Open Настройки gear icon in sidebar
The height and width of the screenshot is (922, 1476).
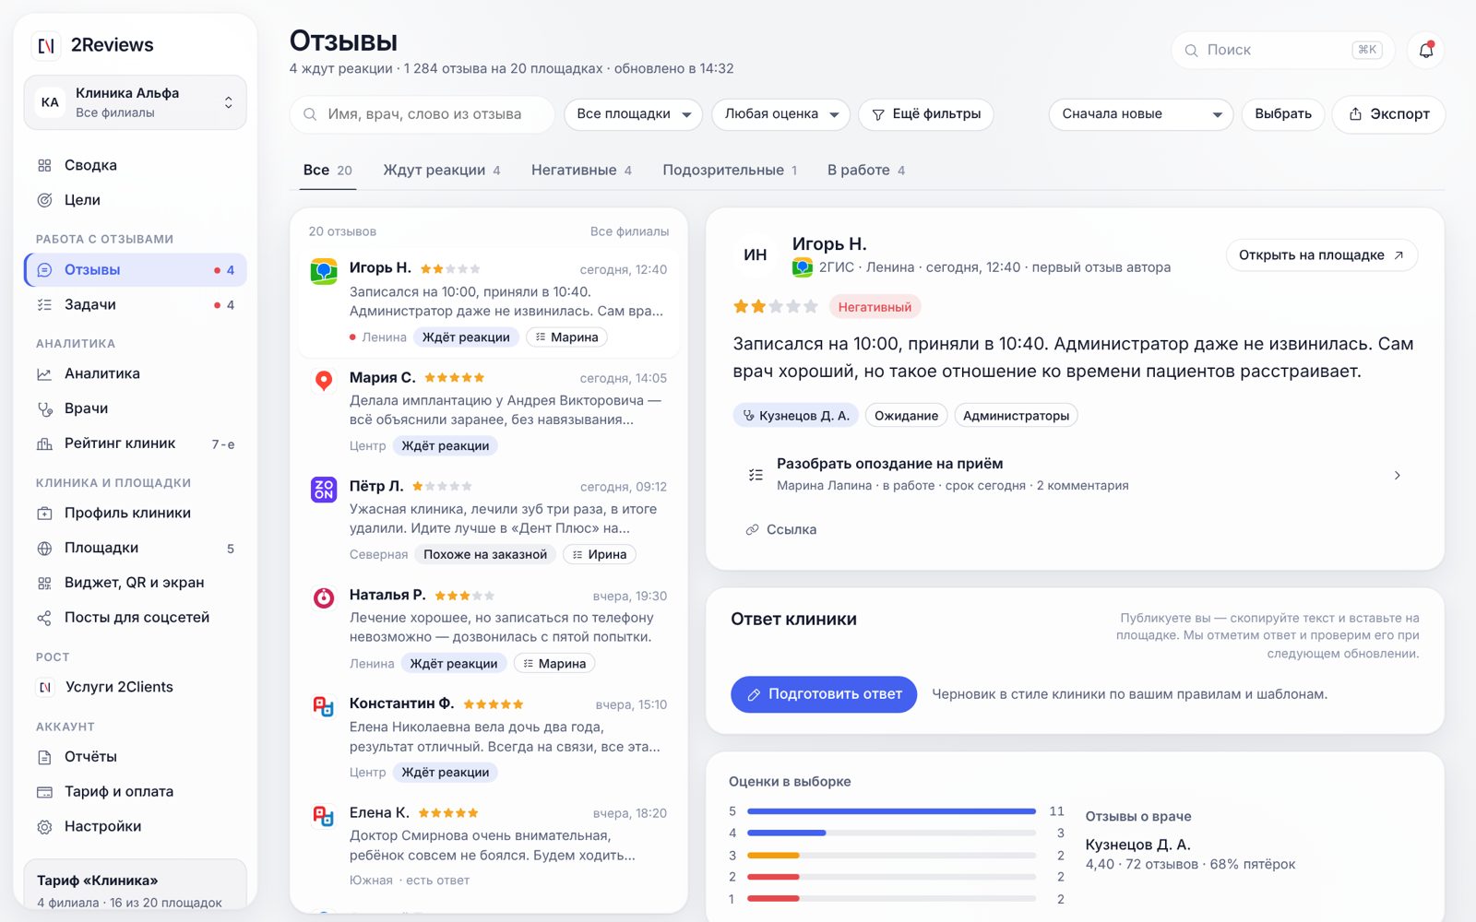click(x=44, y=827)
